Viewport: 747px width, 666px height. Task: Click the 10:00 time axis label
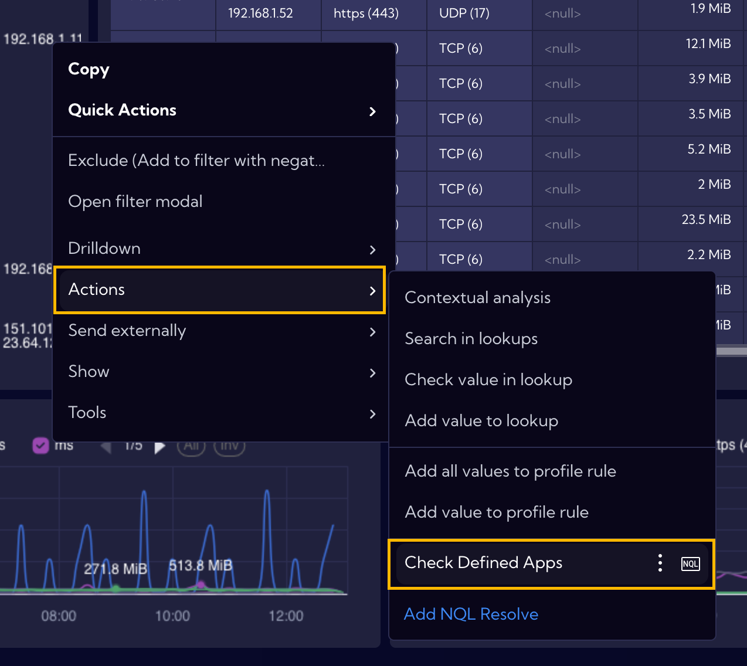[x=172, y=616]
